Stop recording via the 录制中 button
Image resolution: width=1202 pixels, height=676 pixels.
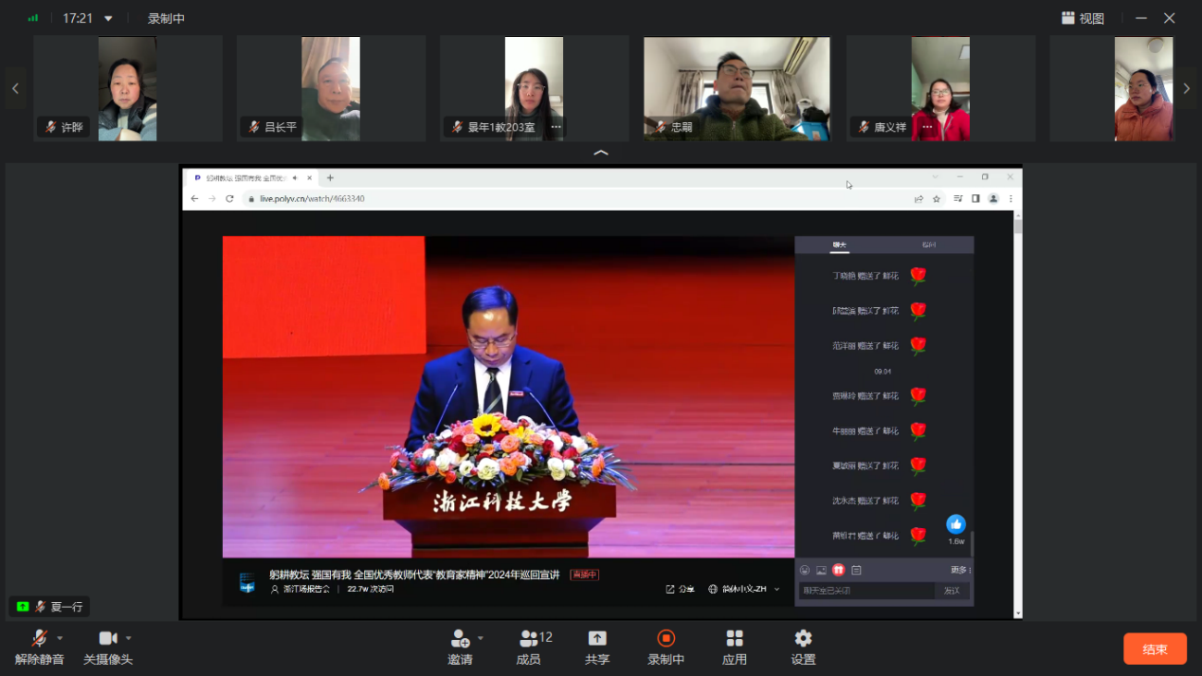point(665,648)
